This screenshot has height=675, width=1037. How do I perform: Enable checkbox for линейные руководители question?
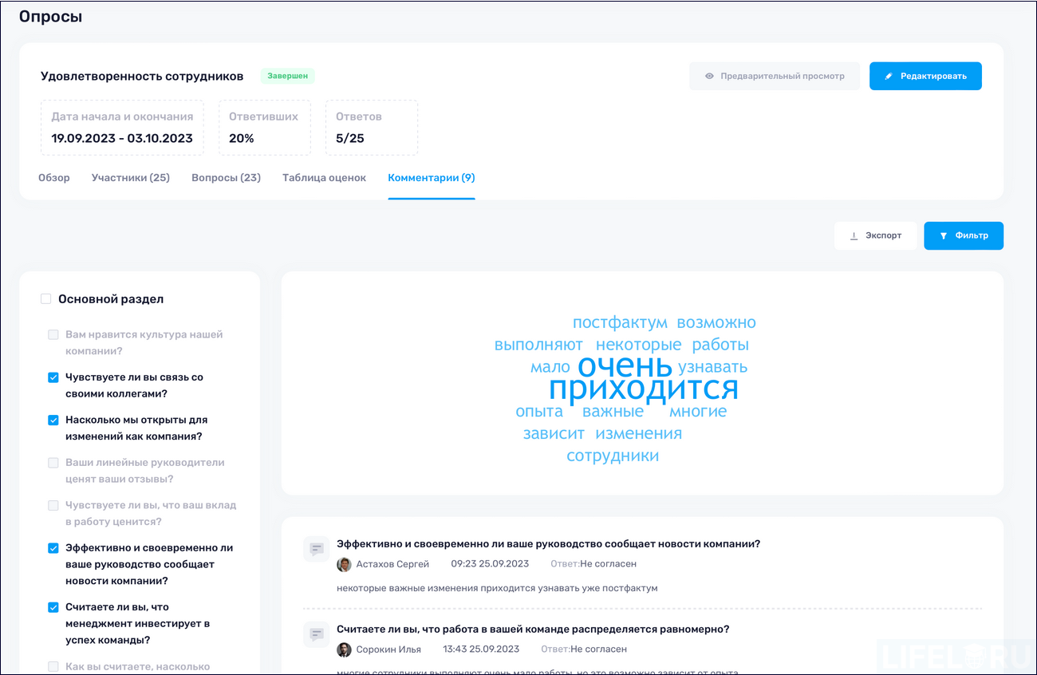[x=53, y=462]
